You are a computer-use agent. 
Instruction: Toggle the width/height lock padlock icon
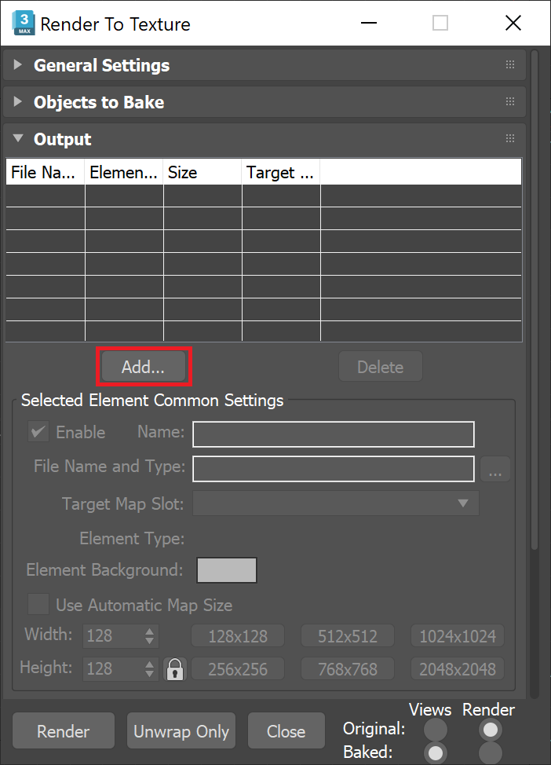tap(174, 668)
